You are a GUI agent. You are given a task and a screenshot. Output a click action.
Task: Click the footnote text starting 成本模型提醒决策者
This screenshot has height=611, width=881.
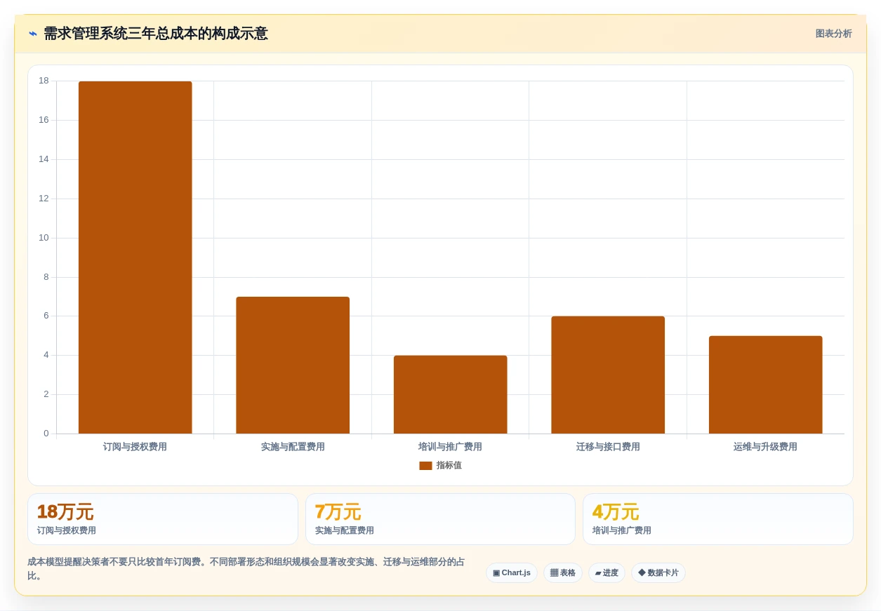click(x=246, y=569)
